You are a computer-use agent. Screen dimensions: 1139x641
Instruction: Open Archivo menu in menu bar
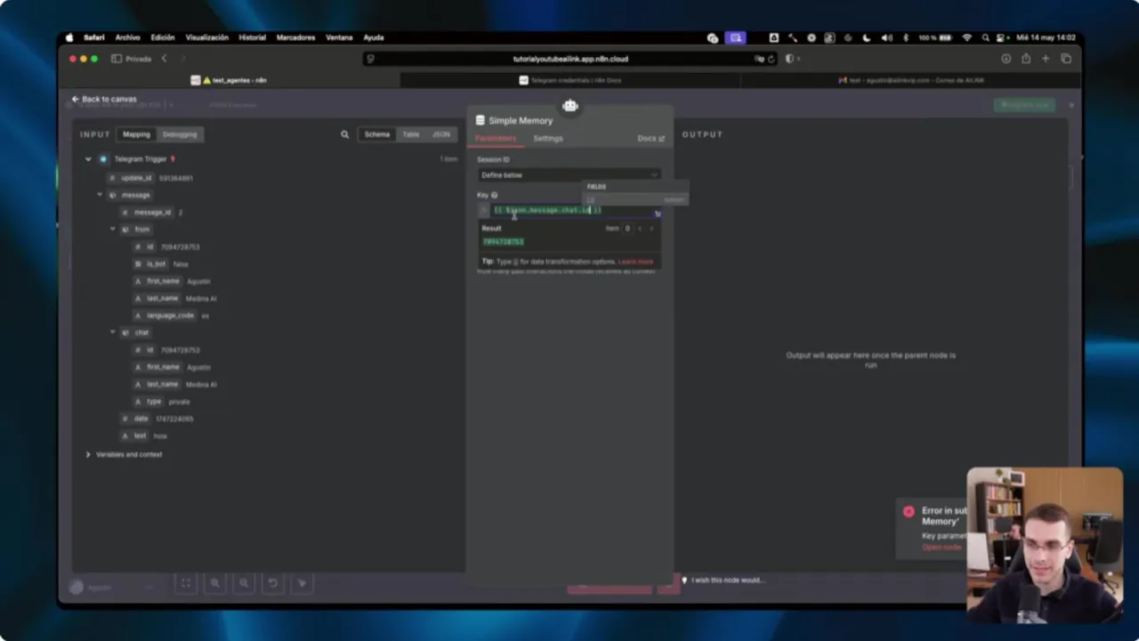[x=127, y=38]
